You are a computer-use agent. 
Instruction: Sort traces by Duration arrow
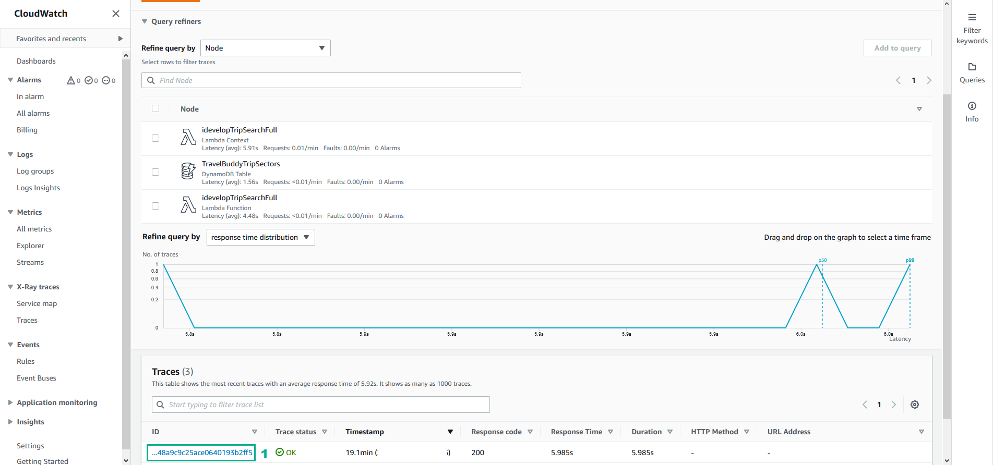click(670, 432)
